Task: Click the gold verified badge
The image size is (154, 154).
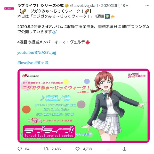Action: 67,6
